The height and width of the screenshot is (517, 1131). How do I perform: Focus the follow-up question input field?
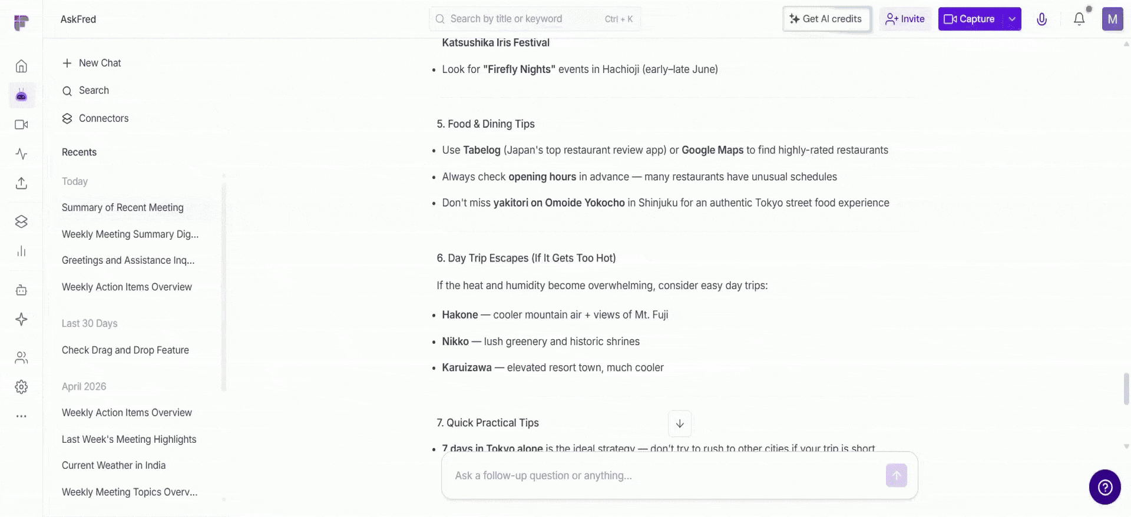pos(666,476)
